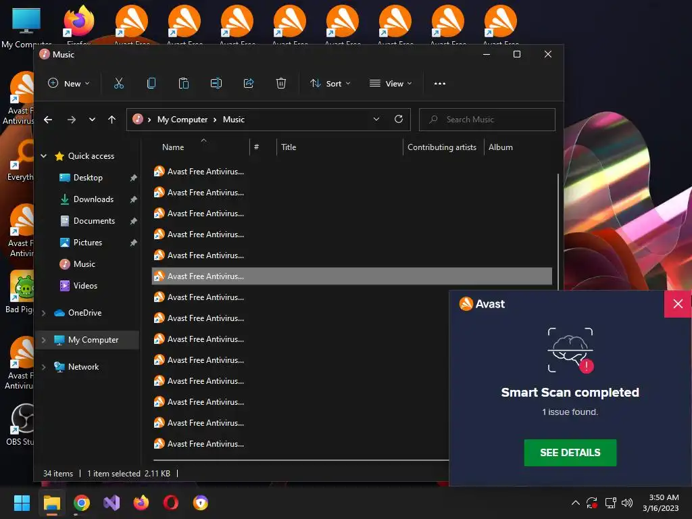Launch Visual Studio from the taskbar

112,503
